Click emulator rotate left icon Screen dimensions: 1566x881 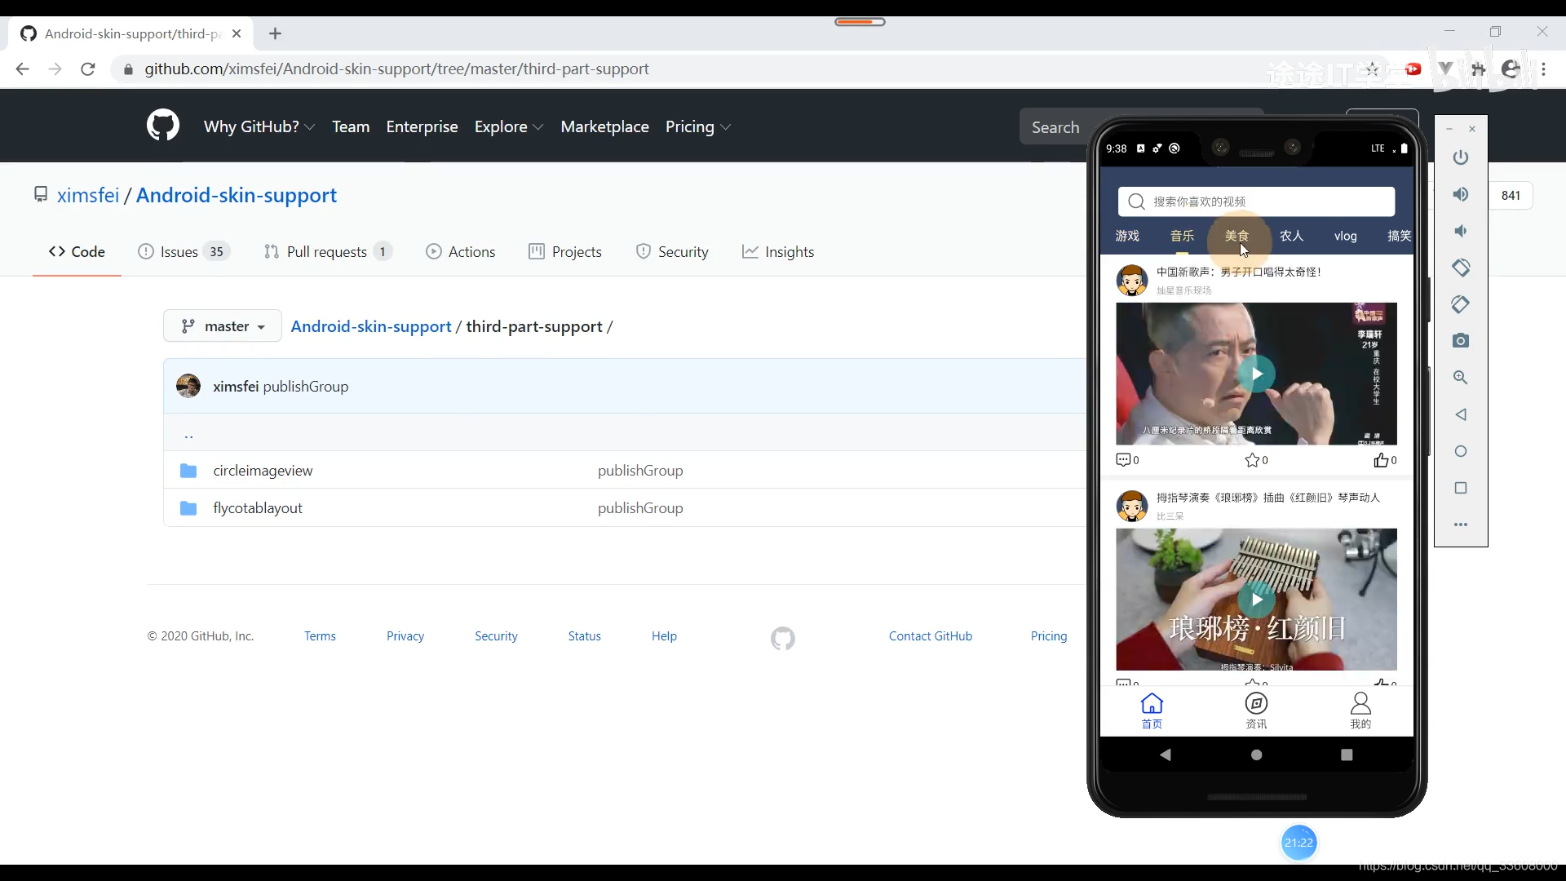click(1461, 268)
